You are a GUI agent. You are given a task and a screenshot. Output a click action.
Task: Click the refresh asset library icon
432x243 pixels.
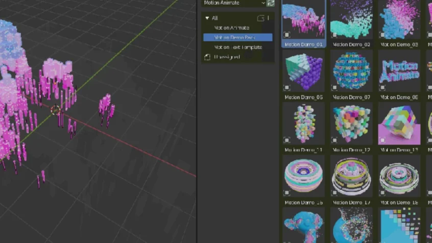[271, 3]
